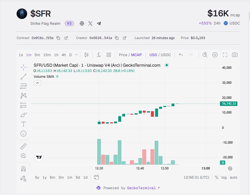The height and width of the screenshot is (195, 250).
Task: Select the 5m timeframe
Action: pyautogui.click(x=37, y=55)
